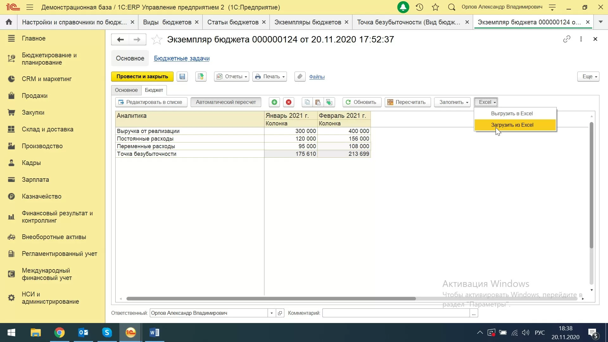Viewport: 608px width, 342px height.
Task: Toggle the Автоматический пересчет button
Action: coord(225,102)
